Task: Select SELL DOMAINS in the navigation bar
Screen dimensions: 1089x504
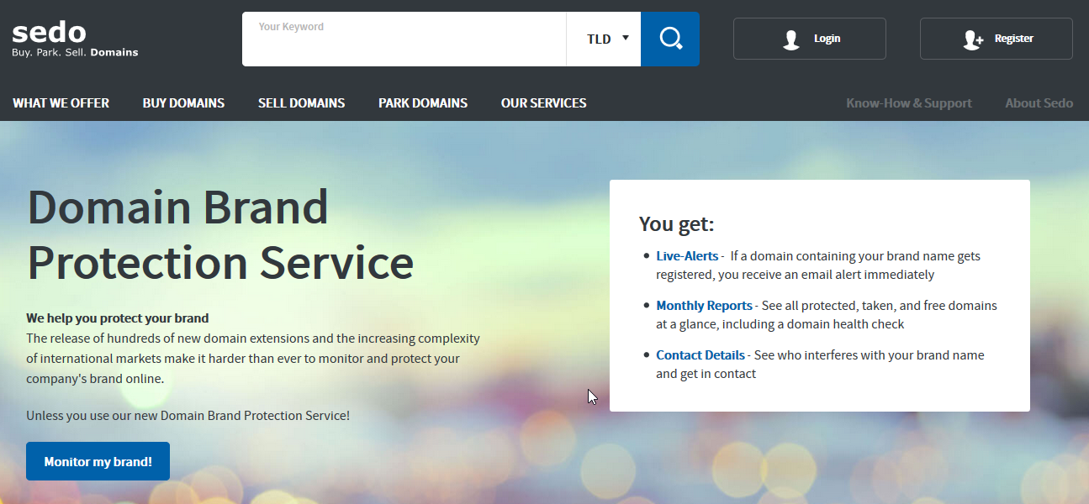Action: (x=301, y=103)
